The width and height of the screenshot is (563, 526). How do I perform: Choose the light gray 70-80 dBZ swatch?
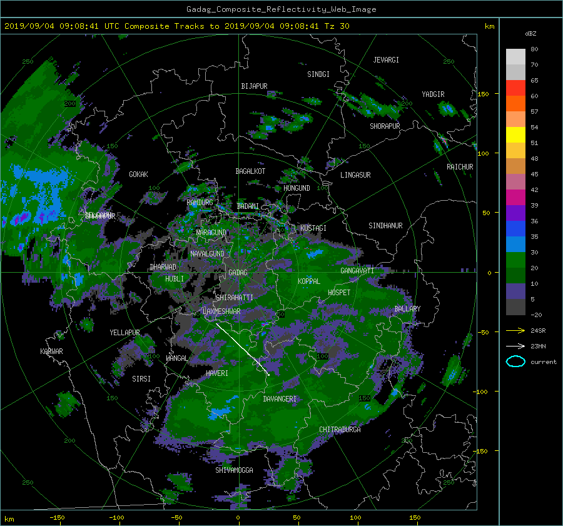(x=515, y=57)
